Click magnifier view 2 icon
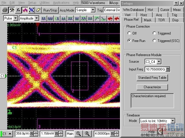The image size is (185, 138). point(87,134)
